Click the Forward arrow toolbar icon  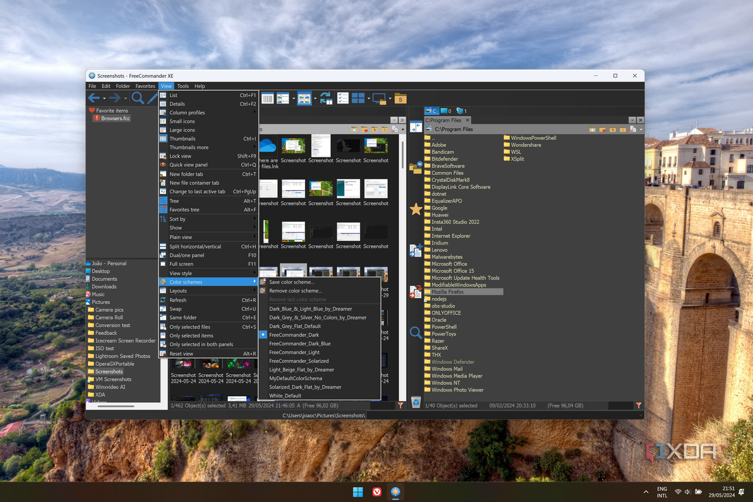point(115,98)
